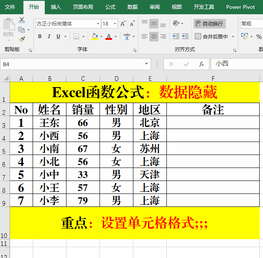Apply the Align Right icon
Viewport: 263px width, 258px height.
(x=163, y=36)
